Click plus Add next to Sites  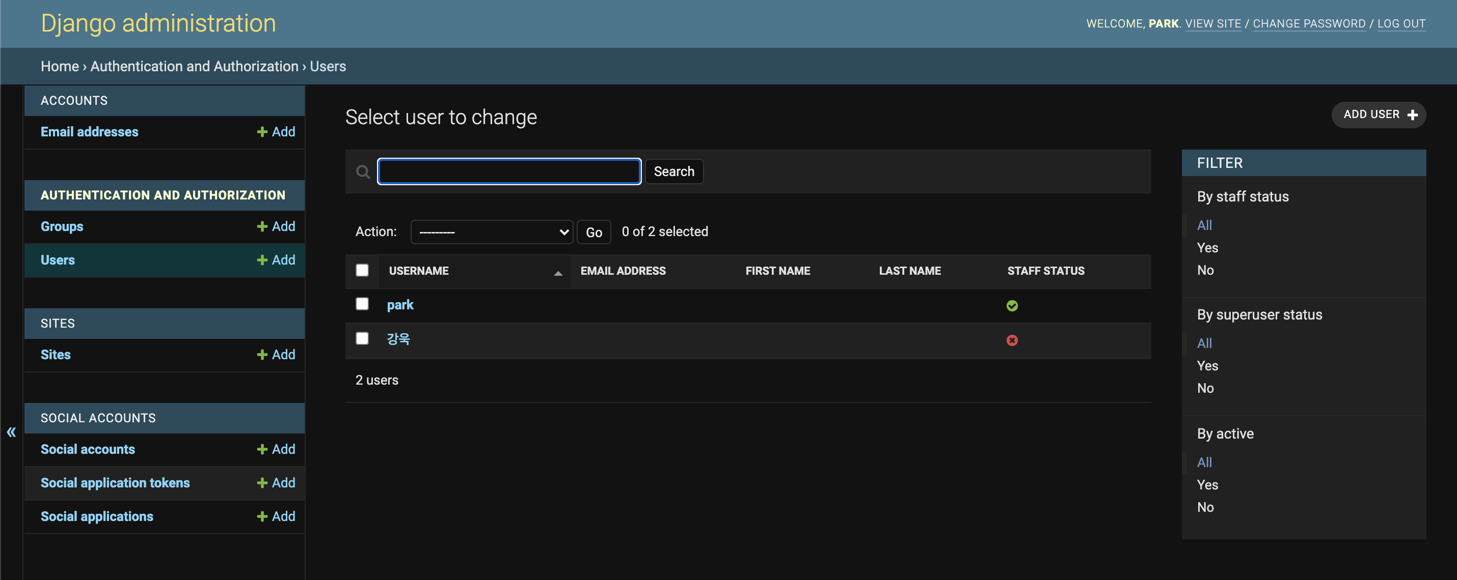(x=276, y=355)
